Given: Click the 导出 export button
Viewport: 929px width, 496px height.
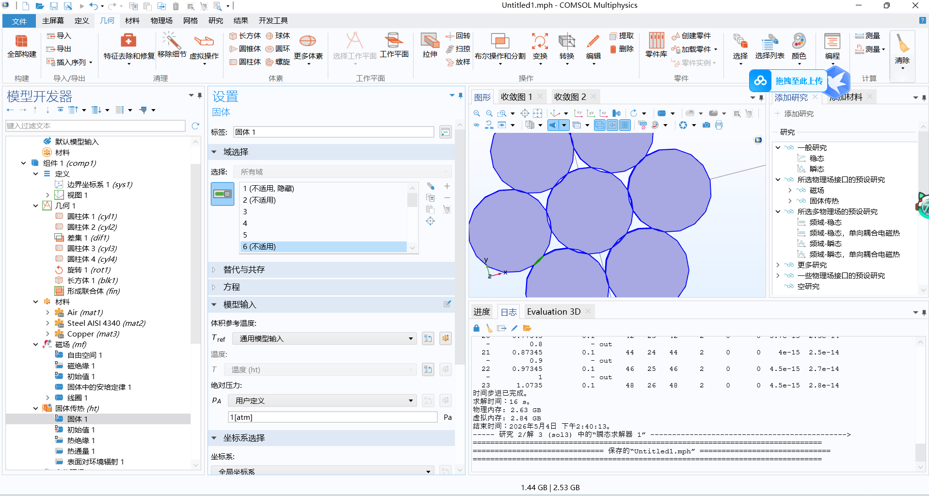Looking at the screenshot, I should point(59,49).
